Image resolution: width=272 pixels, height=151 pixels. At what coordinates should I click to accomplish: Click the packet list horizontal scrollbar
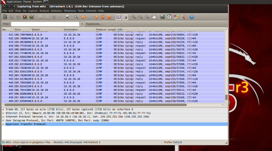96,105
